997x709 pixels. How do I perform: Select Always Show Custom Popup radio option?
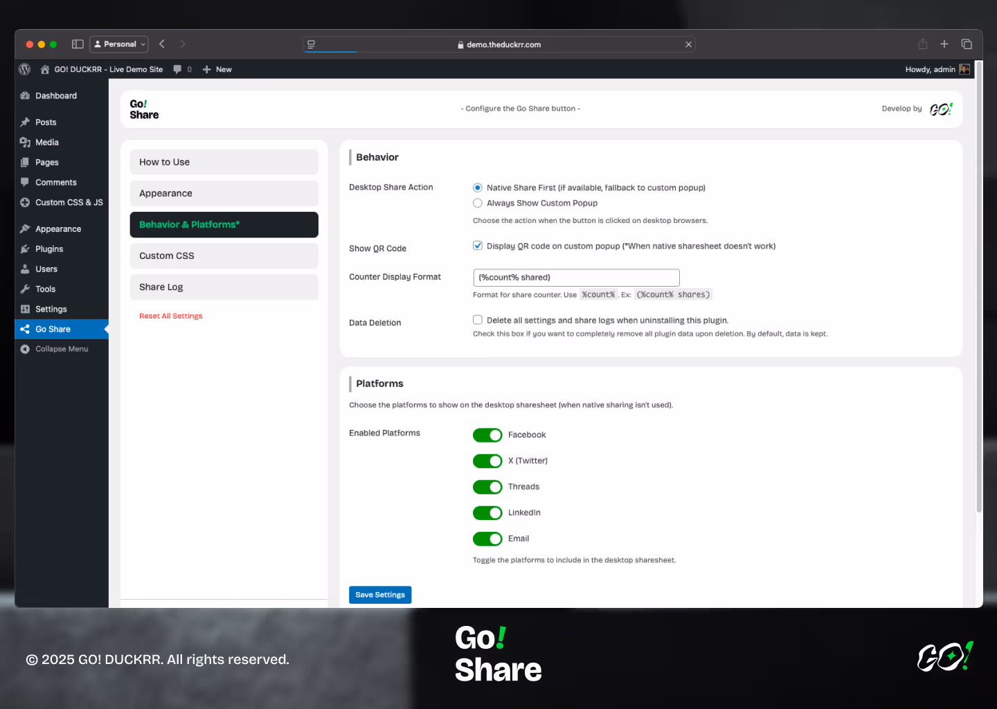[x=478, y=203]
